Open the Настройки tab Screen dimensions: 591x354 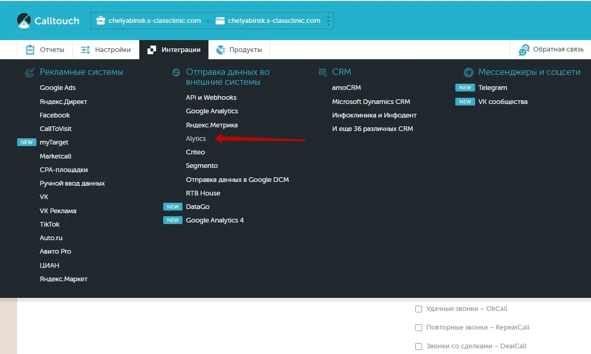tap(106, 50)
